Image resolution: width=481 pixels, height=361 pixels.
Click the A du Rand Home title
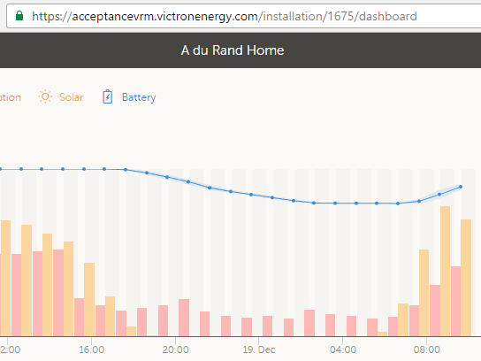point(233,50)
